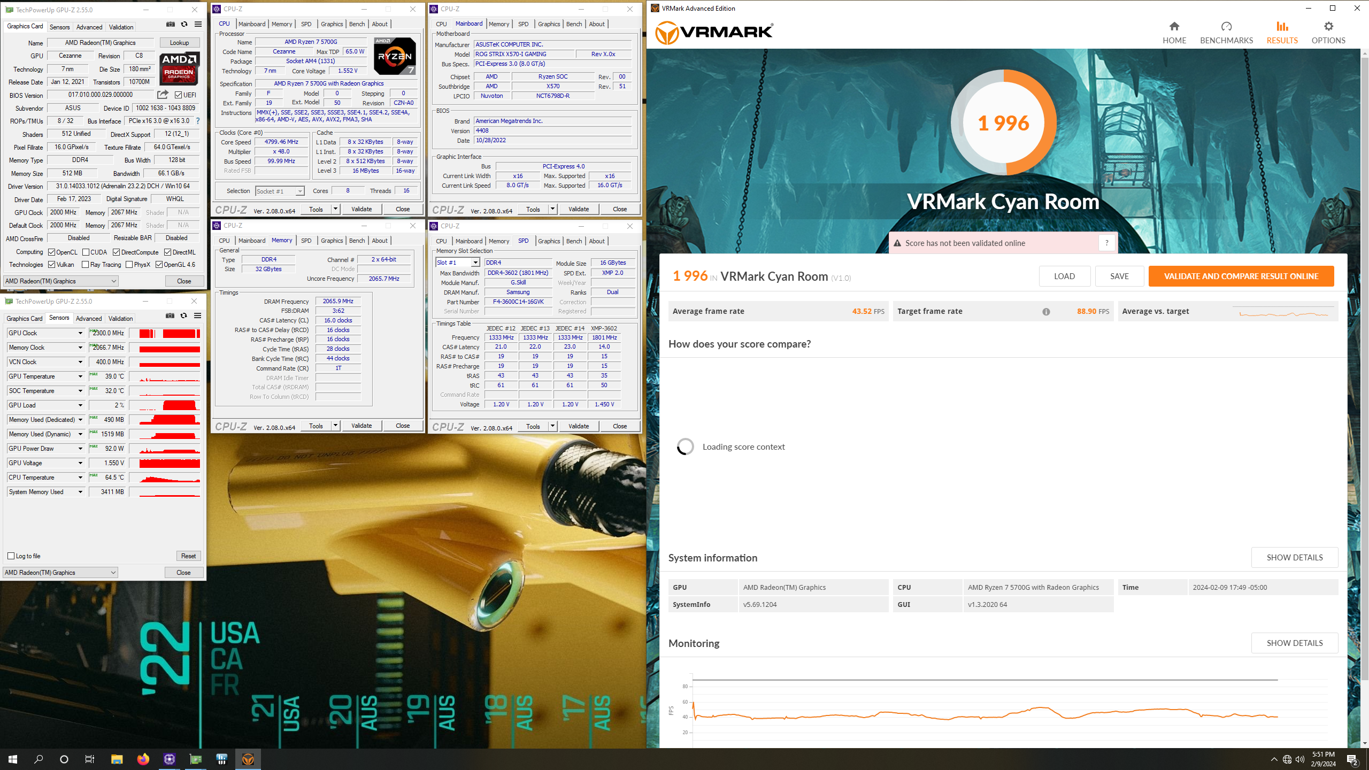Launch Firefox from the taskbar
Screen dimensions: 1369x770
143,759
